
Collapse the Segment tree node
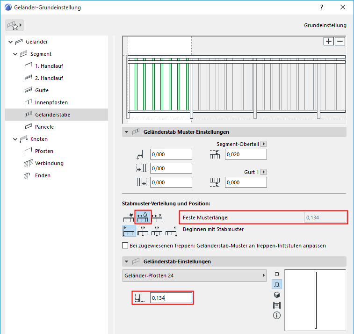point(15,54)
